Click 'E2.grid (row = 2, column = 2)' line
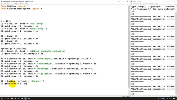Viewport: 177px width, 100px height. pyautogui.click(x=19, y=44)
